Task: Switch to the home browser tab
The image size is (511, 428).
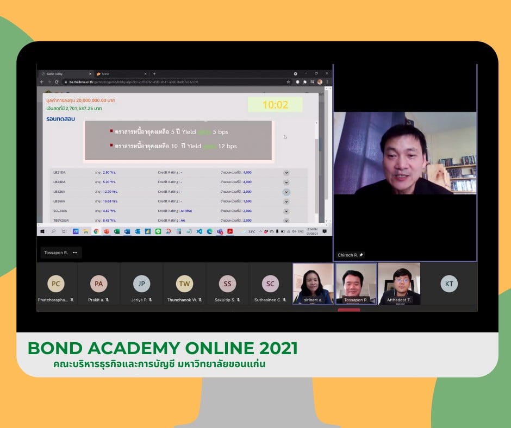Action: pyautogui.click(x=109, y=73)
